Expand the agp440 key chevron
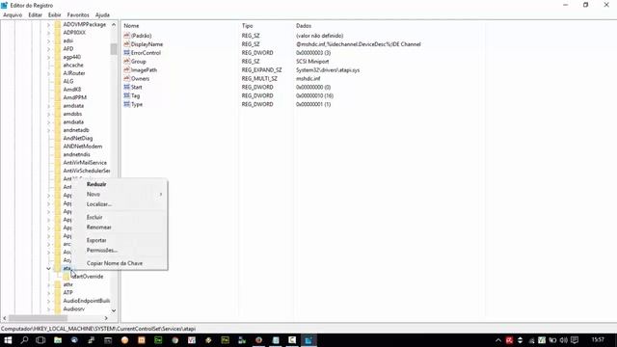617x347 pixels. coord(48,57)
